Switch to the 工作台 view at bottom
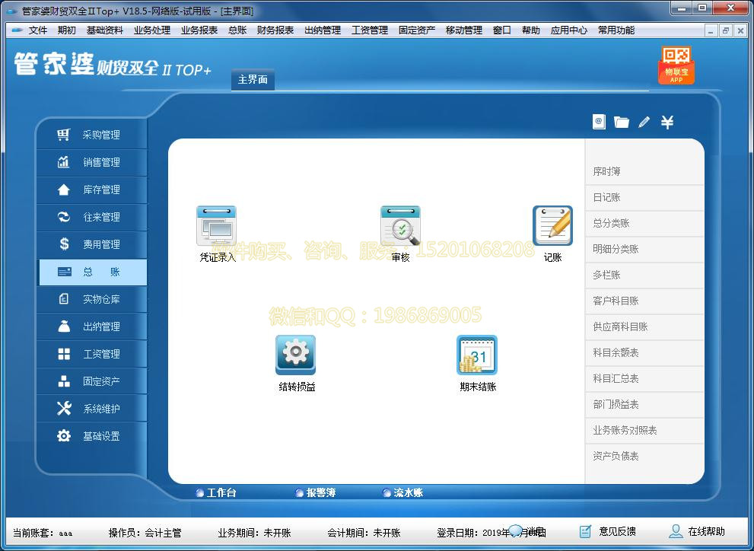 click(x=219, y=492)
